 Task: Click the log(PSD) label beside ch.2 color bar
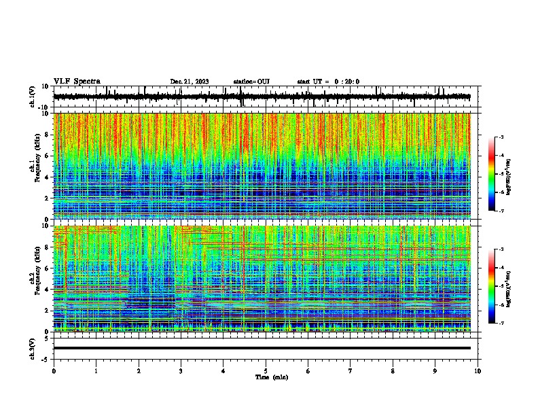(508, 290)
